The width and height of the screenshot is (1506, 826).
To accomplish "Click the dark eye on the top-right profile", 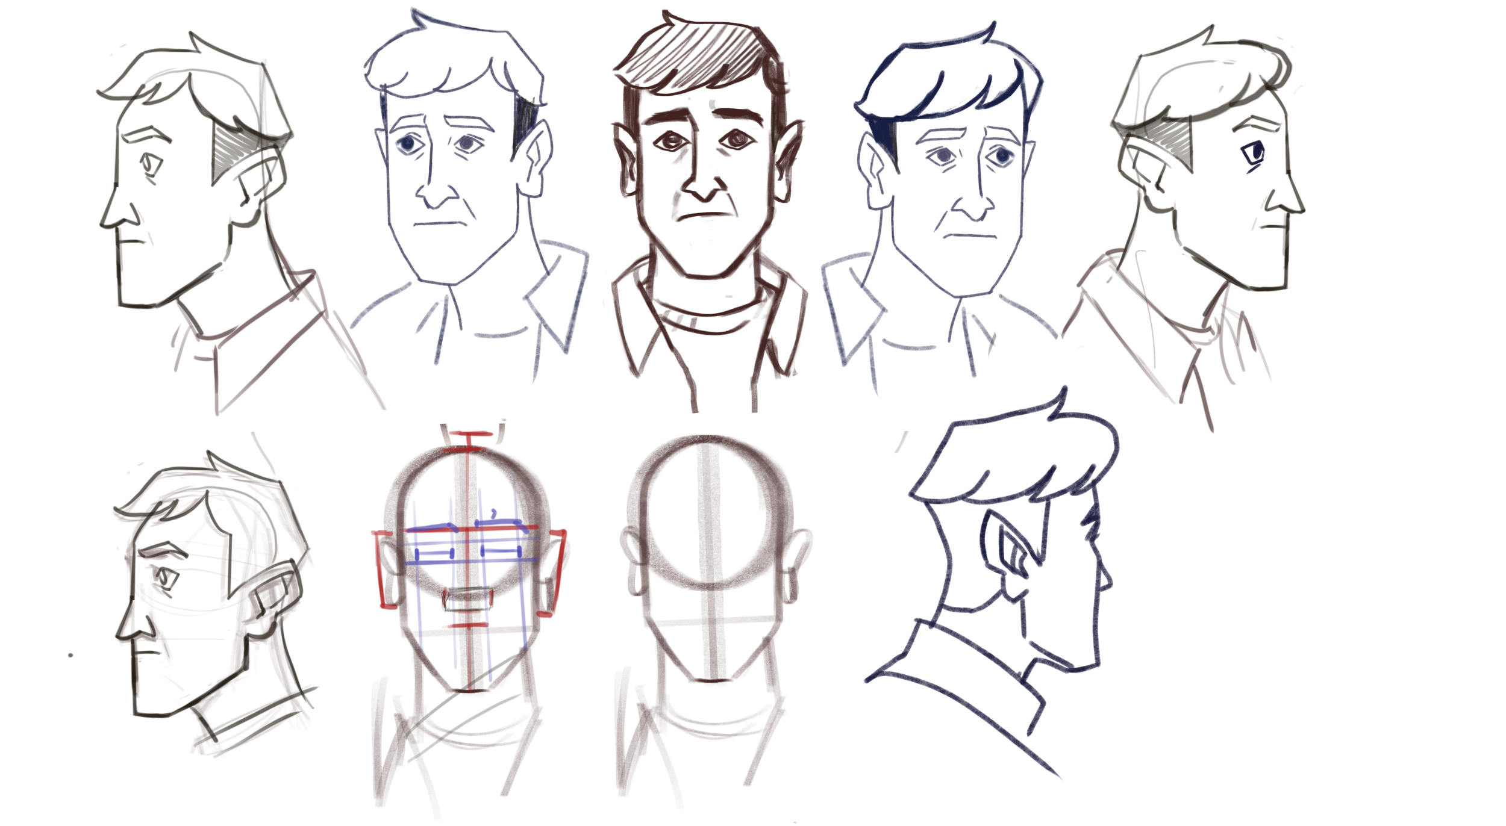I will 1254,153.
